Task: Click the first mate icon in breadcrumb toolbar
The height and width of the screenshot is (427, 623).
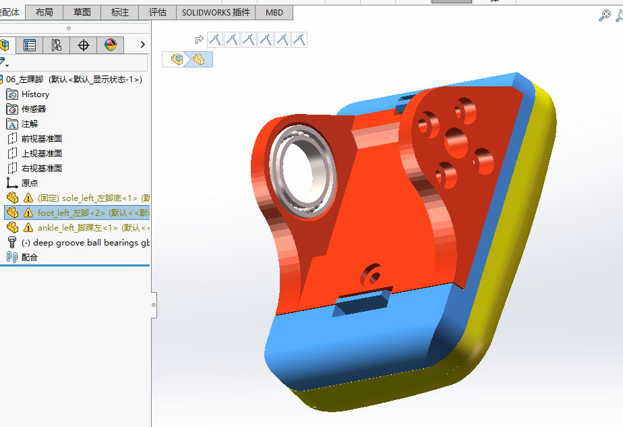Action: 215,40
